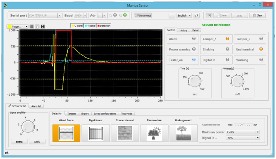Image resolution: width=276 pixels, height=159 pixels.
Task: Open the English language dropdown
Action: point(184,15)
